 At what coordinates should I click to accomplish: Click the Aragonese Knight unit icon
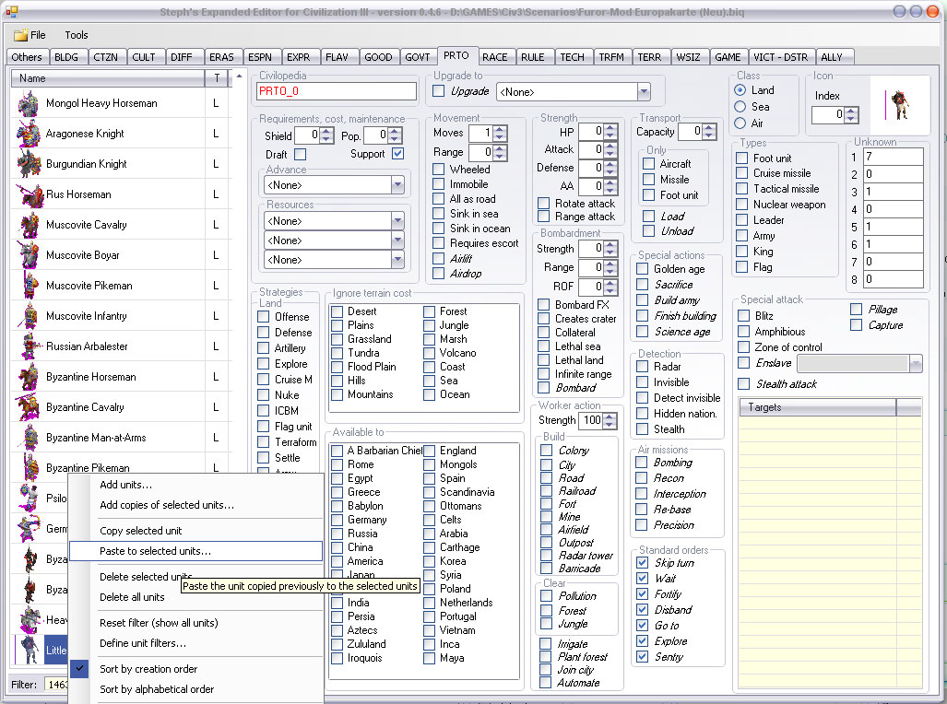[27, 134]
